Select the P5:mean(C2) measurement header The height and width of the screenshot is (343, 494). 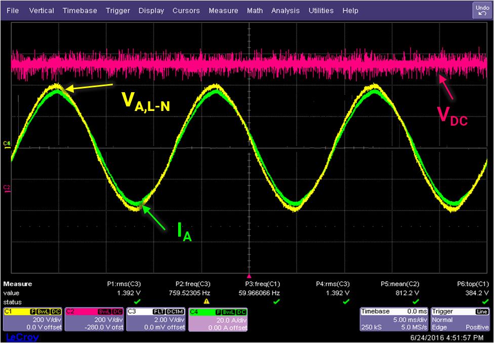400,284
